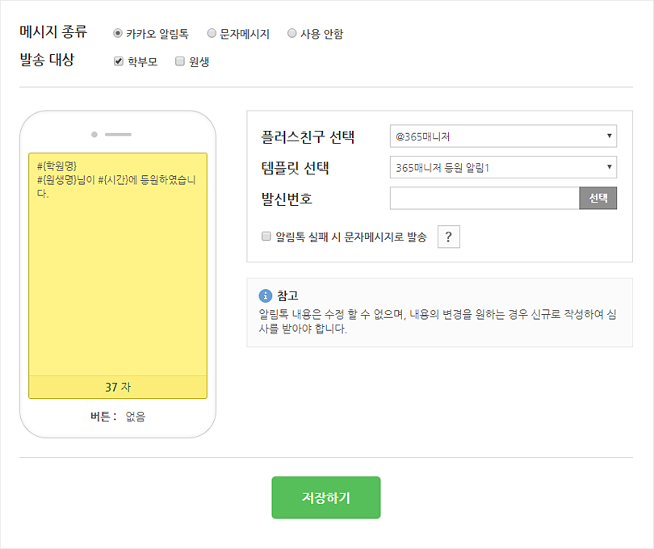
Task: Click the 버튼: 없음 text below preview
Action: [118, 417]
